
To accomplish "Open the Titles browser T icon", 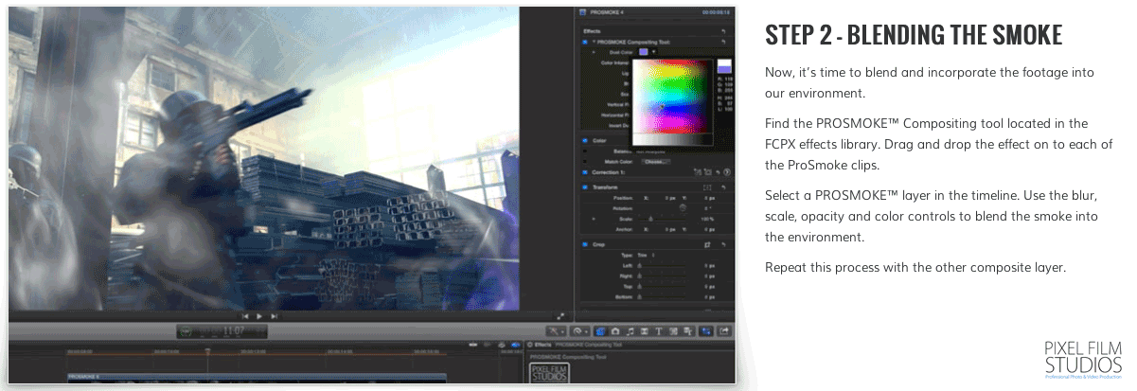I will [x=658, y=330].
